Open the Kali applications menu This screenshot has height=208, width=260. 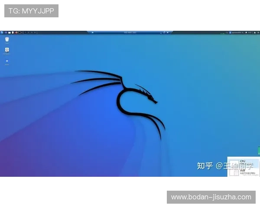click(2, 32)
